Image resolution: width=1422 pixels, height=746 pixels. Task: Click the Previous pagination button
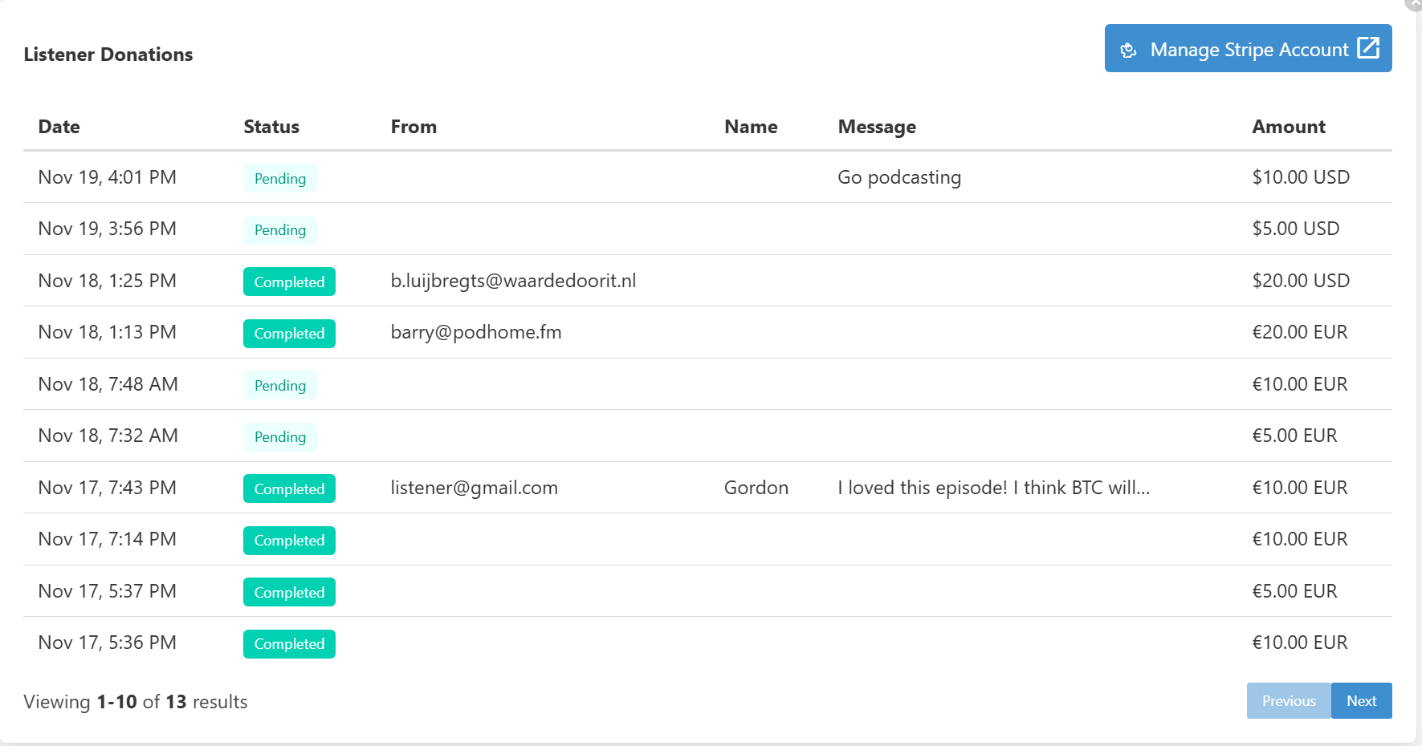(x=1289, y=700)
